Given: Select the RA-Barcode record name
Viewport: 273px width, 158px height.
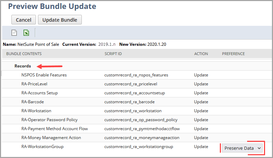Looking at the screenshot, I should (x=32, y=102).
